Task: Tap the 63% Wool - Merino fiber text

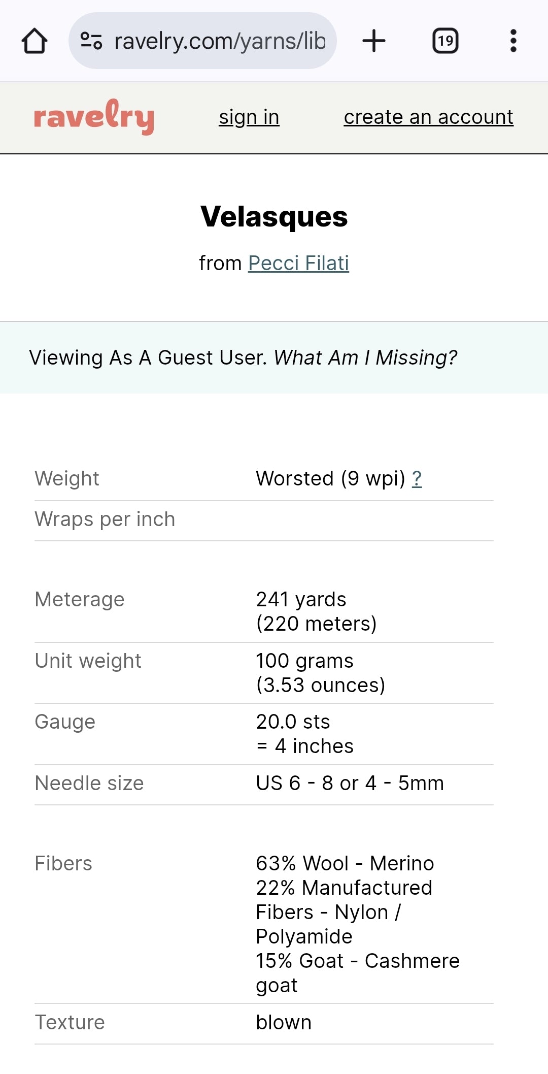Action: pos(345,863)
